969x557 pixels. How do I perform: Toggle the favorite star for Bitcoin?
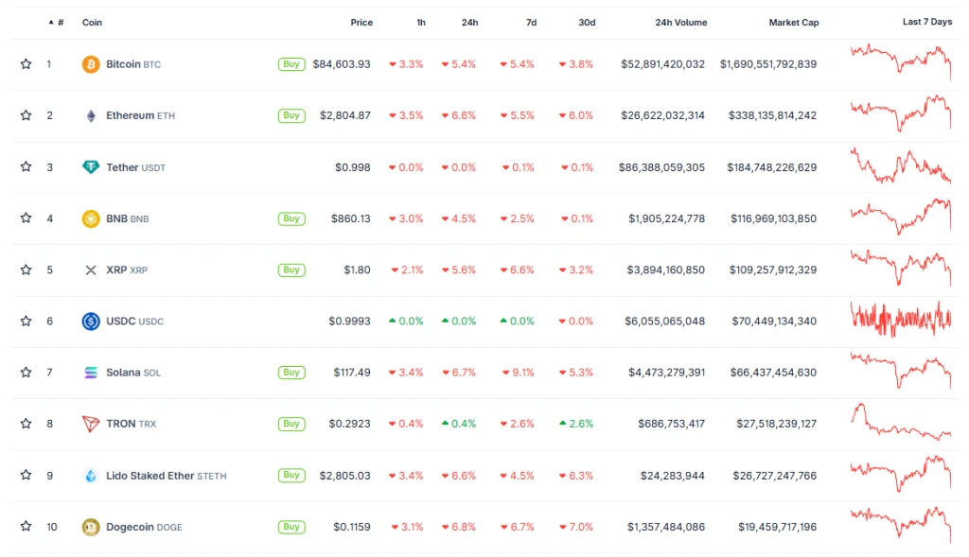coord(26,64)
